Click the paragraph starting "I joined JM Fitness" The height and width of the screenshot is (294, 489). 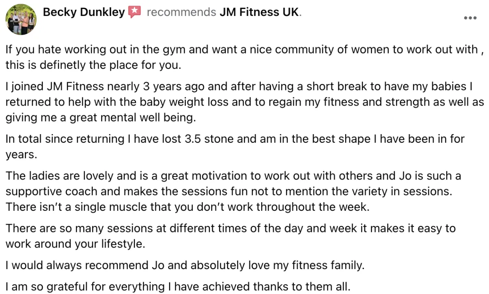244,102
